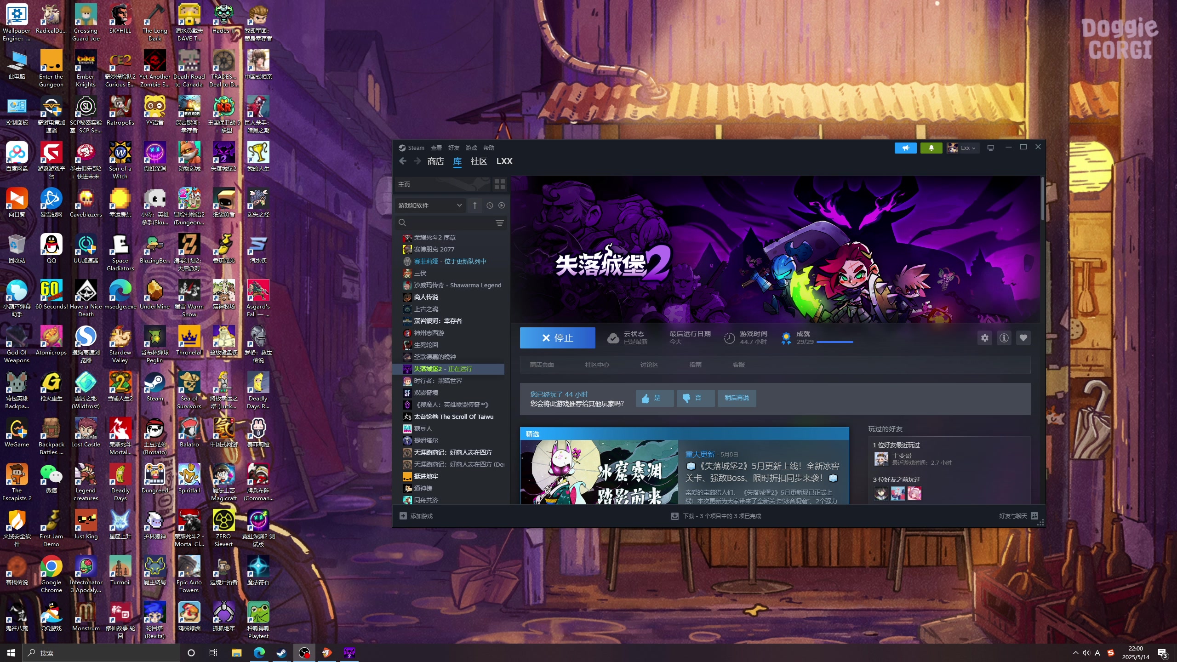Open the advanced filter options icon
The height and width of the screenshot is (662, 1177).
point(500,223)
